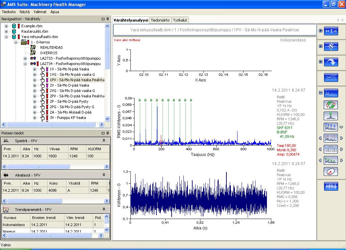Select 2A - Sä-Mo Aksiaali D-pää point

[71, 112]
